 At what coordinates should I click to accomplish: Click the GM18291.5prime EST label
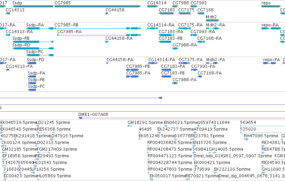(x=145, y=122)
